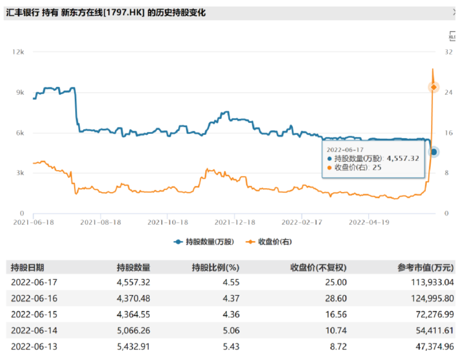Sort by 参考市值(万元) column header
466x360 pixels.
tap(425, 267)
